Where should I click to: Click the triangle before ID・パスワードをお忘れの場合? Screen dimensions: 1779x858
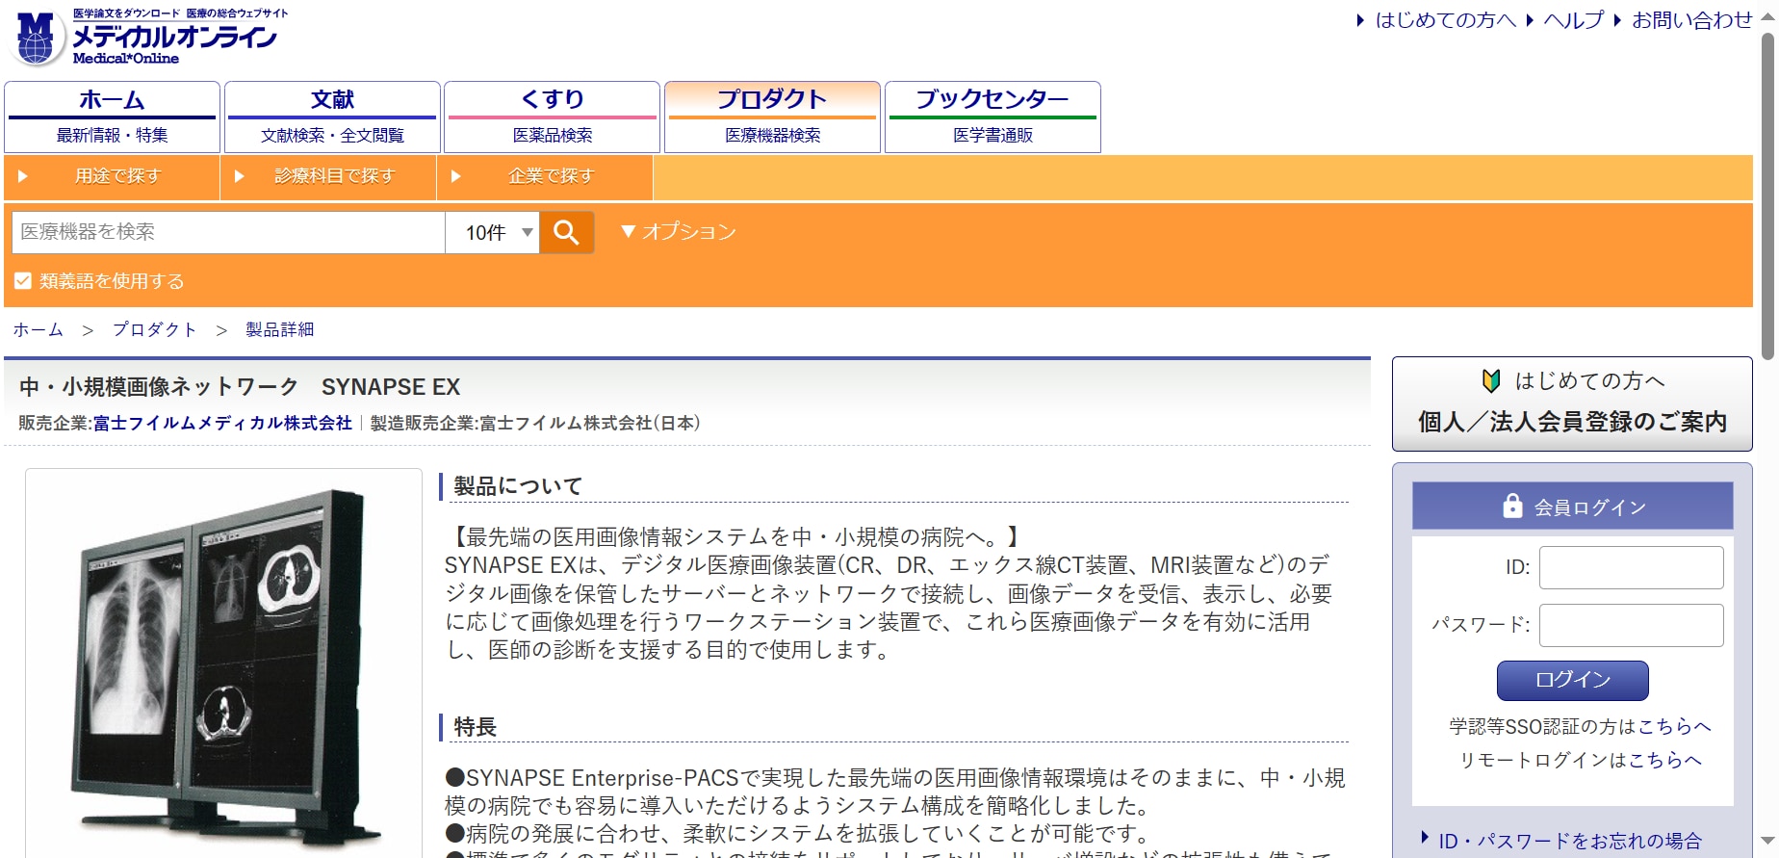(x=1425, y=839)
